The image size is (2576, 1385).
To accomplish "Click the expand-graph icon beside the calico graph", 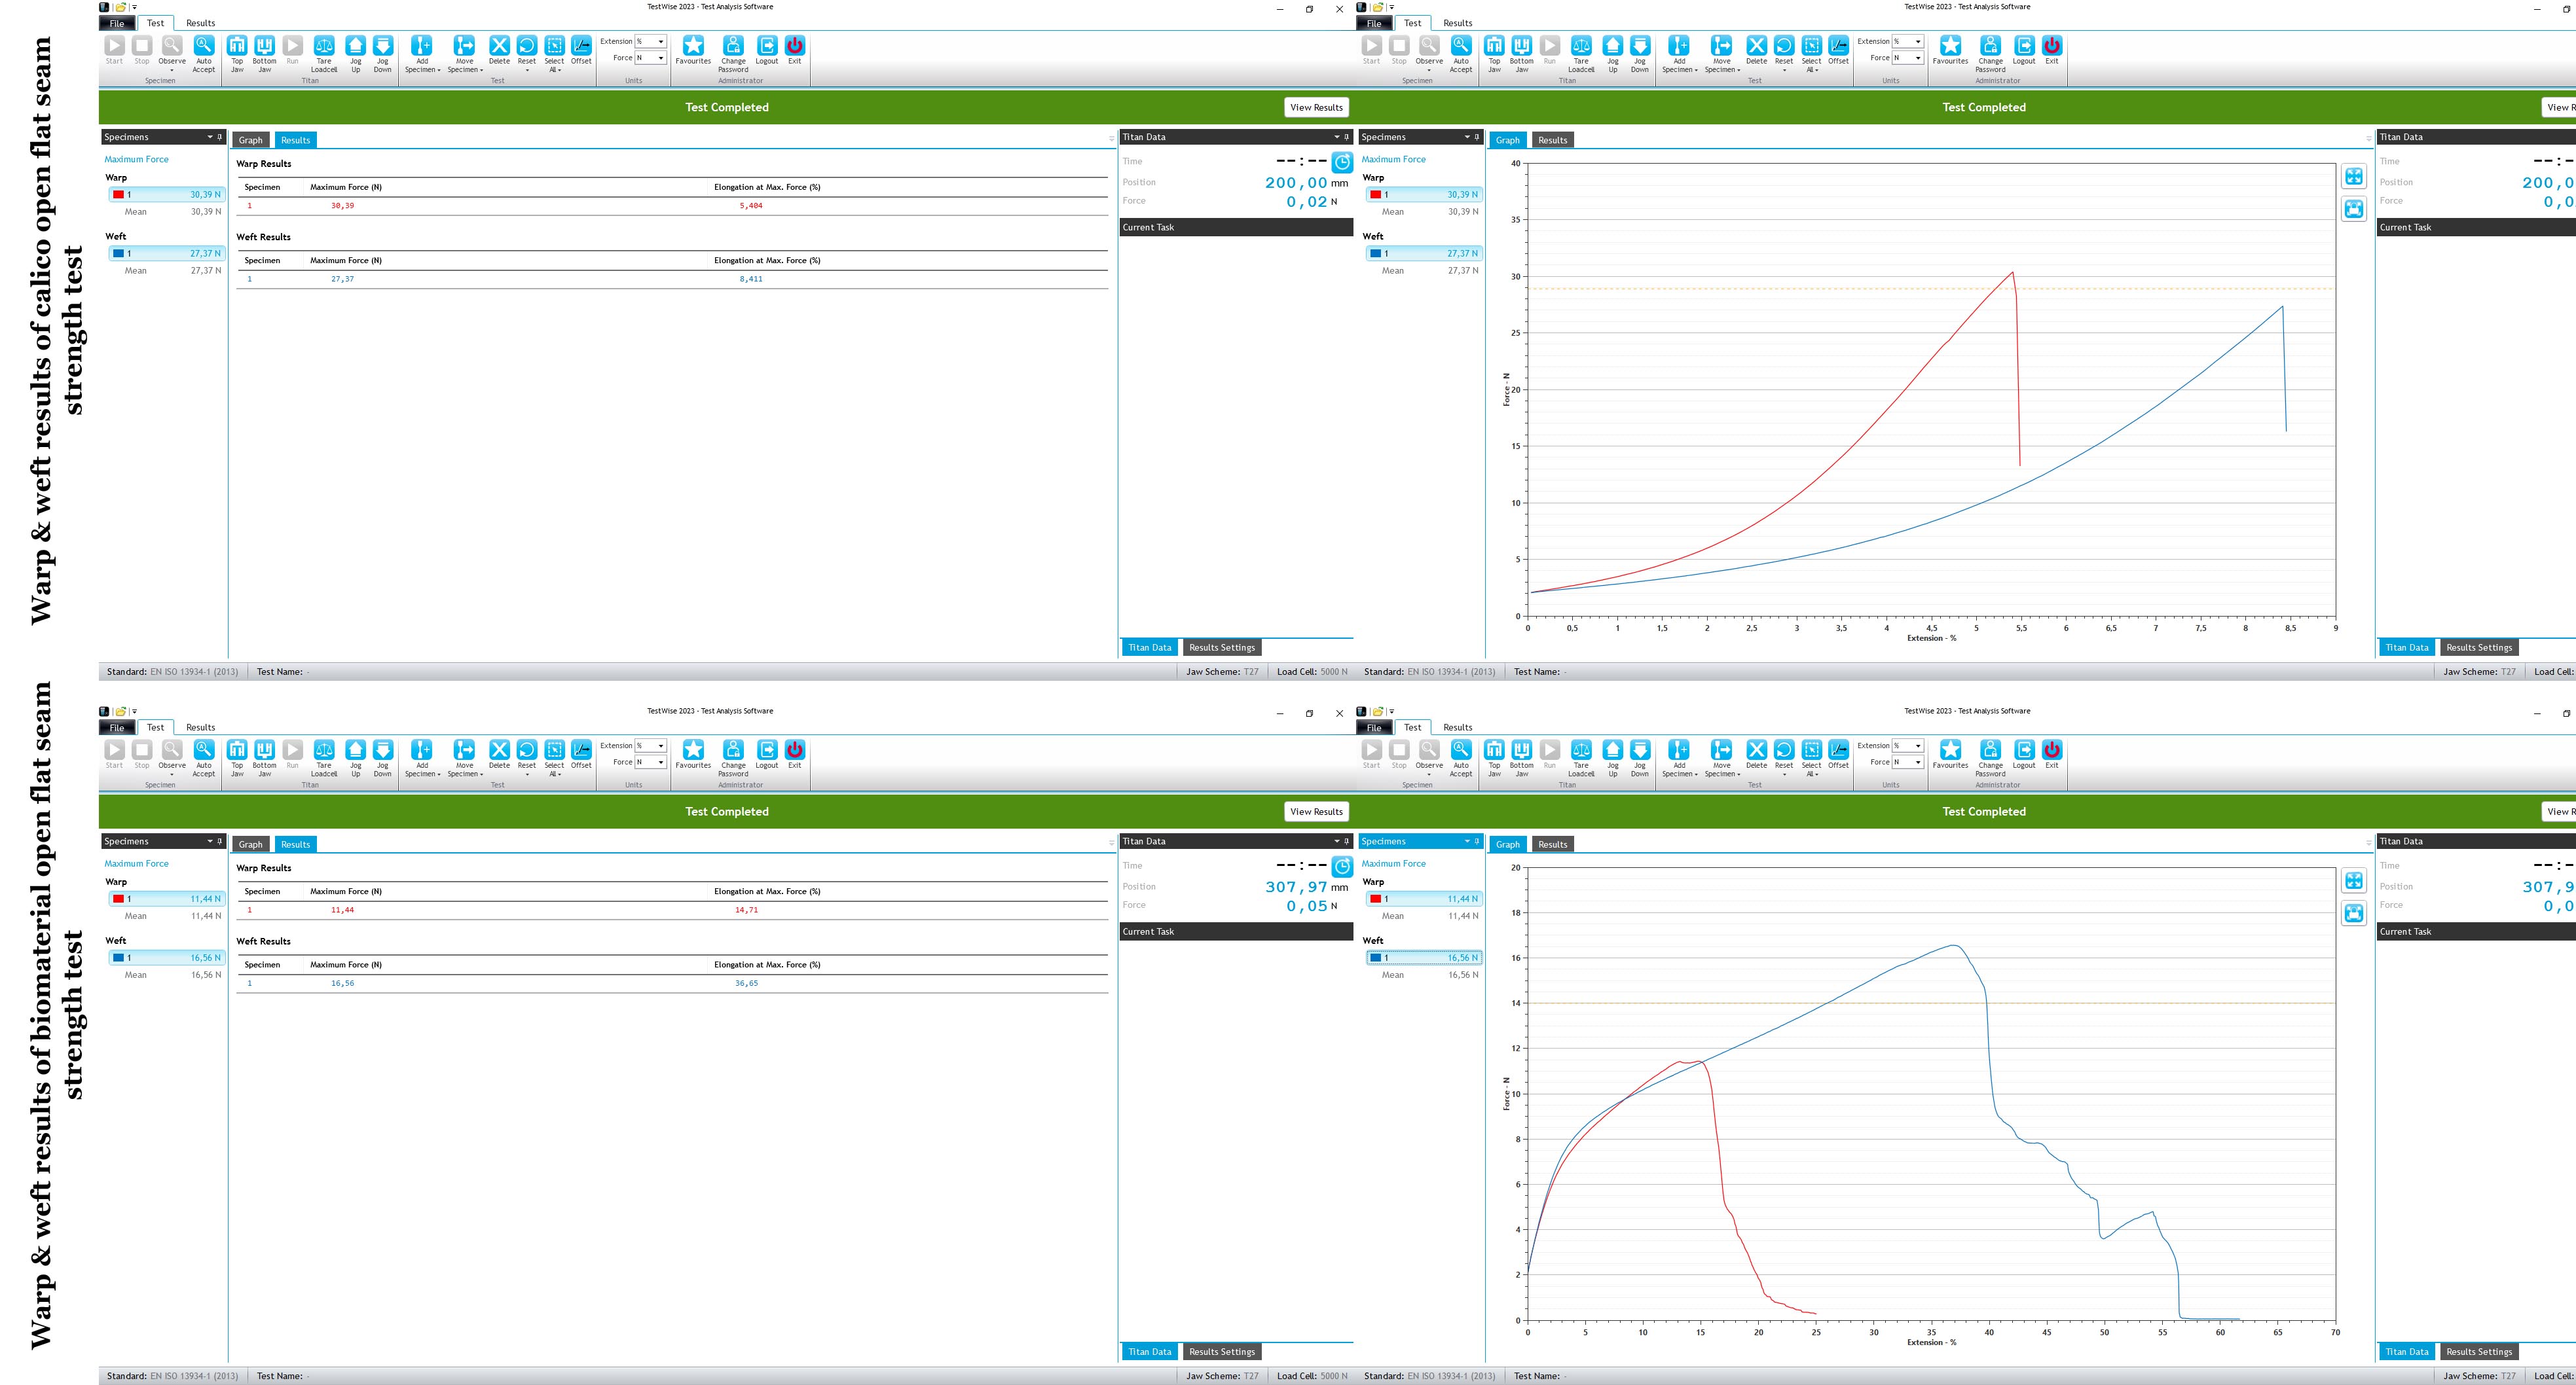I will pyautogui.click(x=2354, y=177).
